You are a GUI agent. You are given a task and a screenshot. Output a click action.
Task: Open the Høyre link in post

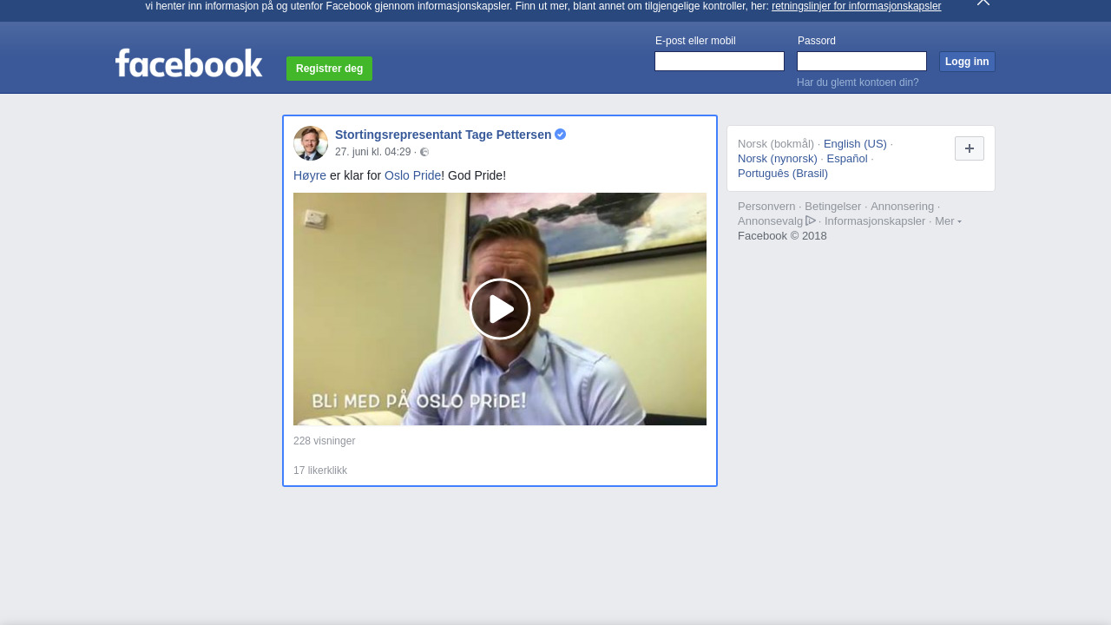point(310,175)
